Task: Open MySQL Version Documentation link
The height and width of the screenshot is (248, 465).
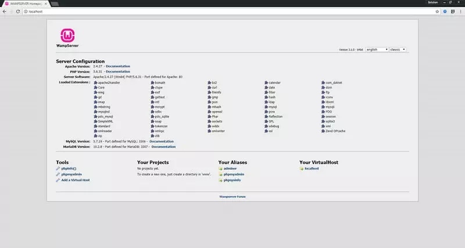Action: pos(162,141)
